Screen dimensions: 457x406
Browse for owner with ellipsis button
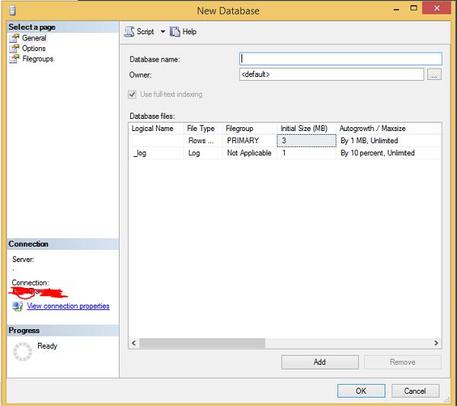pos(434,75)
